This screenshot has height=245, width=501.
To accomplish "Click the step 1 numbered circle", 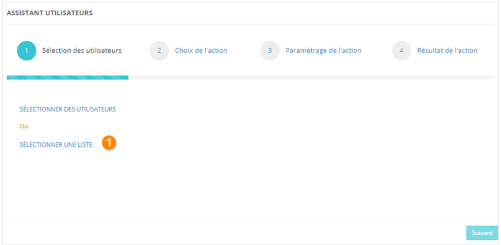I will [27, 50].
